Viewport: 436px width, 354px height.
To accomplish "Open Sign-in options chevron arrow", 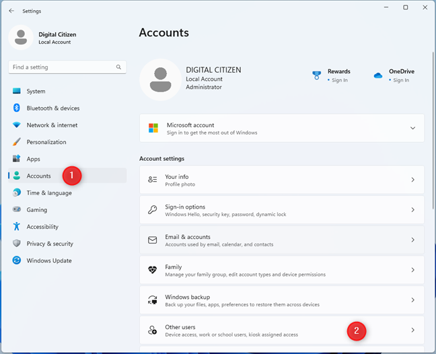I will click(x=412, y=210).
